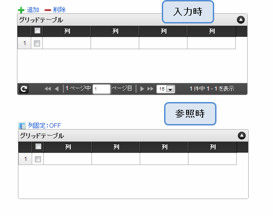The height and width of the screenshot is (216, 273).
Task: Check the header select-all checkbox in lower grid
Action: [38, 146]
